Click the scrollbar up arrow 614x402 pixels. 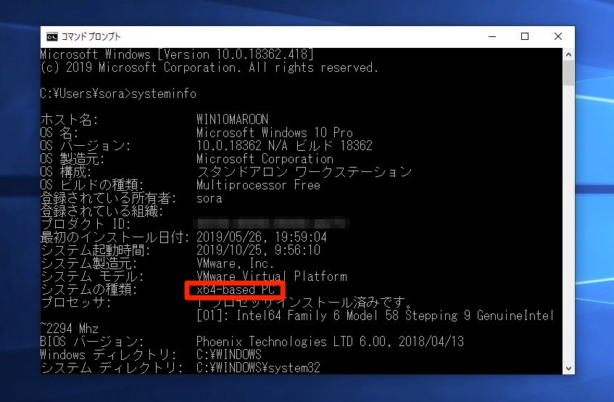click(568, 54)
